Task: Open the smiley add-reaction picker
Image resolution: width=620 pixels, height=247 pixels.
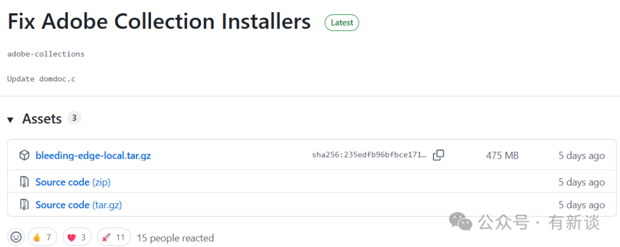Action: [16, 237]
